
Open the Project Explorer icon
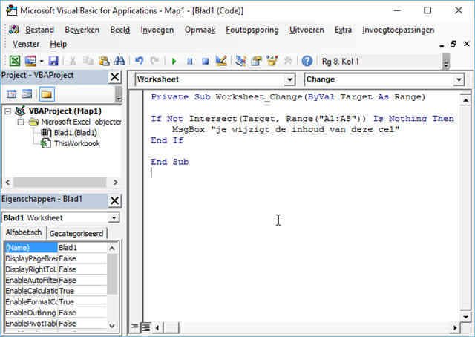point(240,61)
